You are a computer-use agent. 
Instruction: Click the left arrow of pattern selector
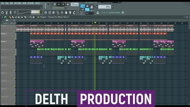[97, 7]
